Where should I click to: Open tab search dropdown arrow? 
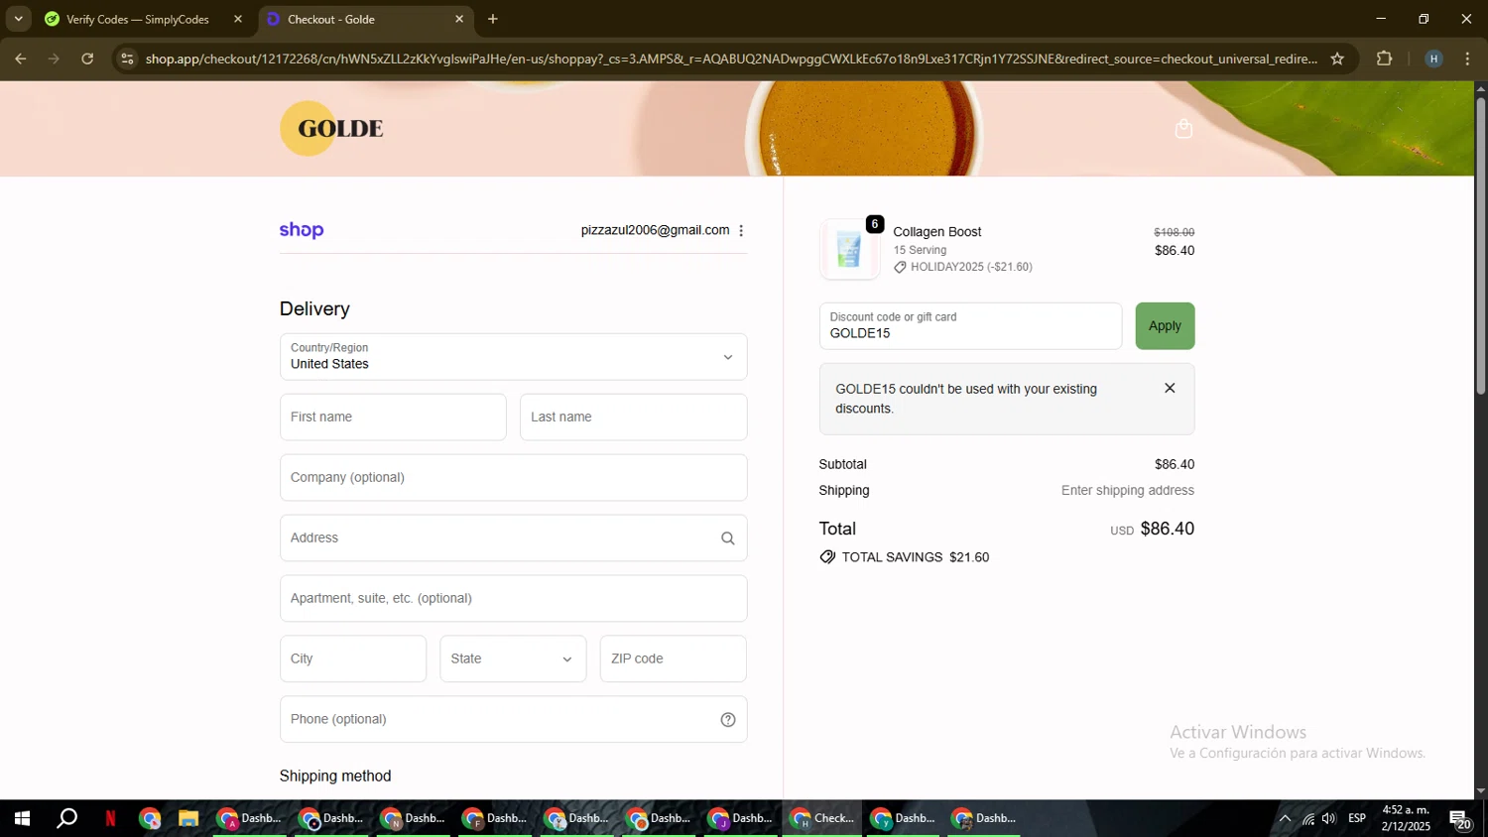tap(18, 19)
